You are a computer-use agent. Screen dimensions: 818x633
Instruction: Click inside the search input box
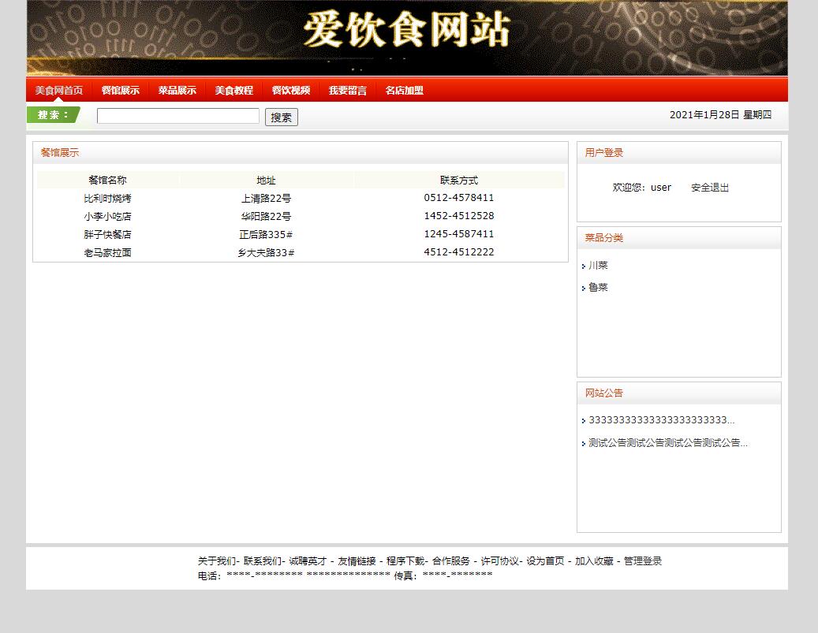click(177, 115)
